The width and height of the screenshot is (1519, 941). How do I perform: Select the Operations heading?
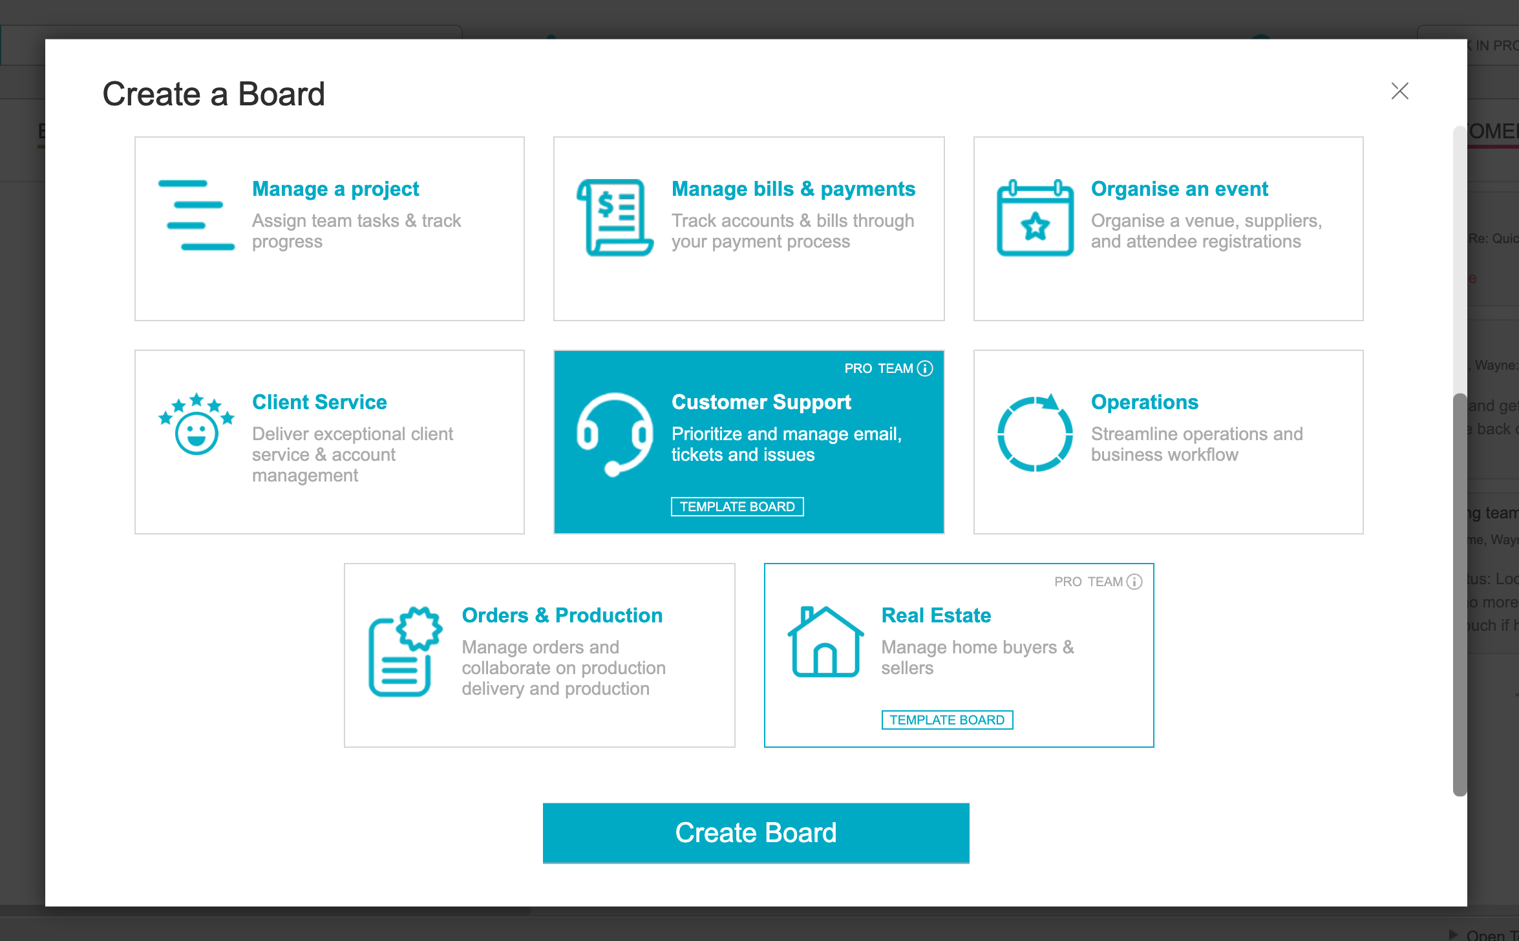click(x=1144, y=402)
